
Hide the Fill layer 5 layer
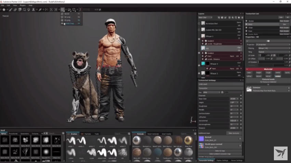tap(199, 39)
